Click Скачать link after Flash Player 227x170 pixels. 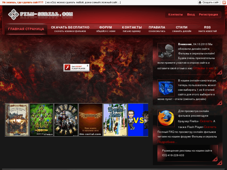tap(210, 127)
